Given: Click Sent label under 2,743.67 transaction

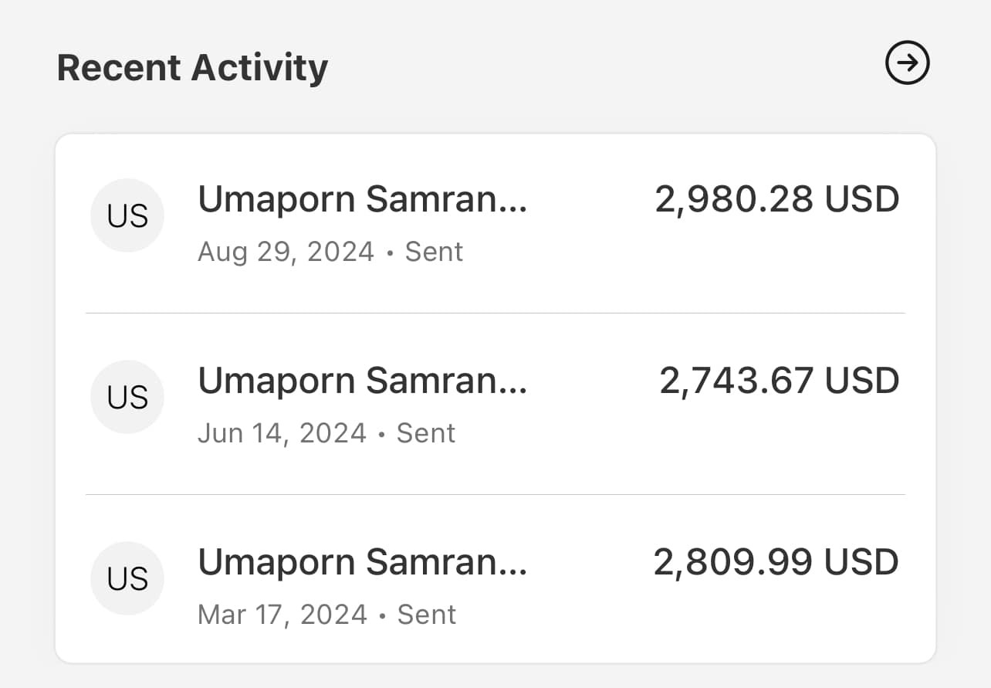Looking at the screenshot, I should pyautogui.click(x=426, y=433).
